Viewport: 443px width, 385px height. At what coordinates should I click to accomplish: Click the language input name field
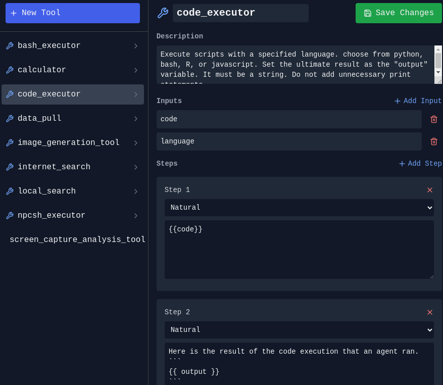point(289,141)
